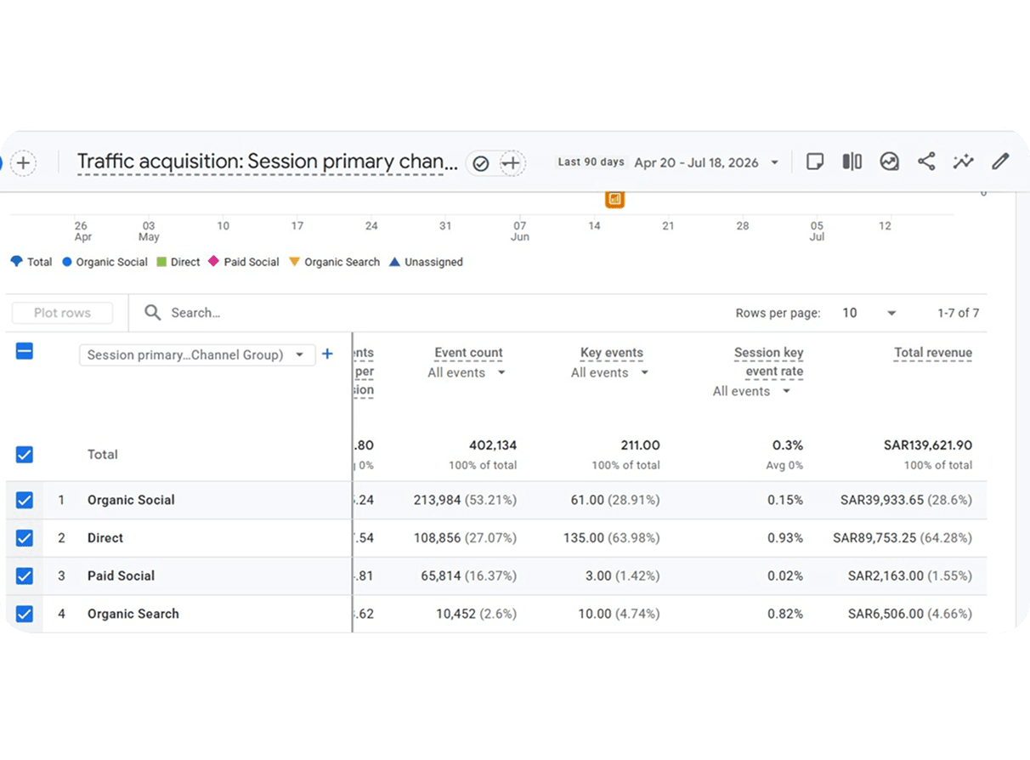Open Session primary Channel Group dimension dropdown

[197, 354]
